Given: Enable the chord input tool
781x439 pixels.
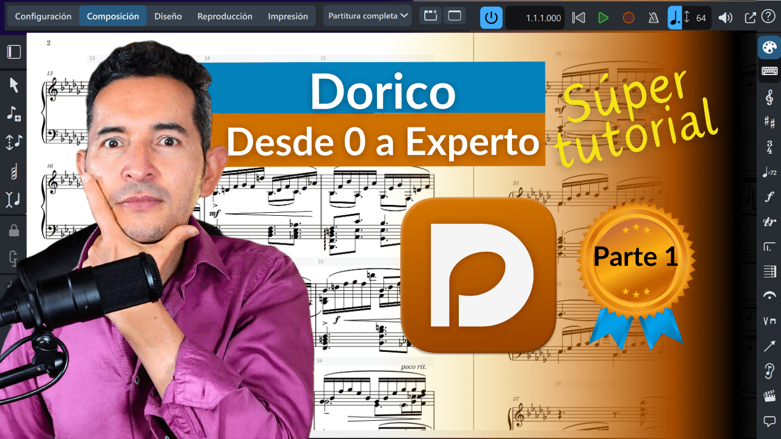Looking at the screenshot, I should coord(13,171).
